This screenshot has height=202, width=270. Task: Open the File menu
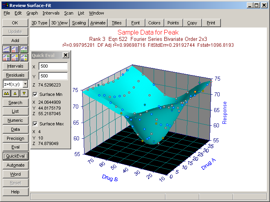click(7, 13)
